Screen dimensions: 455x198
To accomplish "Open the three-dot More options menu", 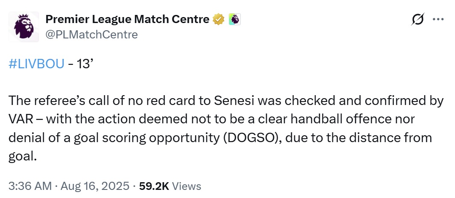I will point(438,19).
